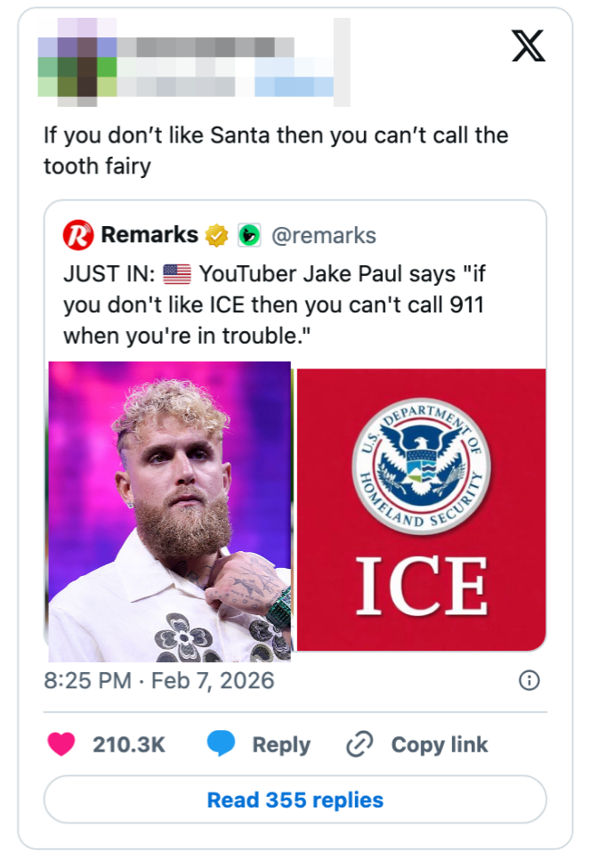The height and width of the screenshot is (860, 598).
Task: Open the blurred profile avatar of the poster
Action: (x=77, y=57)
